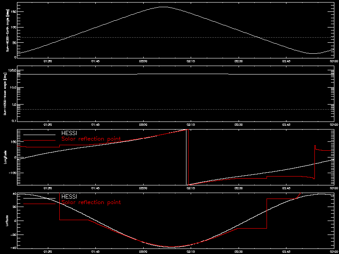Select the 02:30 time label under the Latitude plot
The image size is (339, 254).
(x=239, y=252)
